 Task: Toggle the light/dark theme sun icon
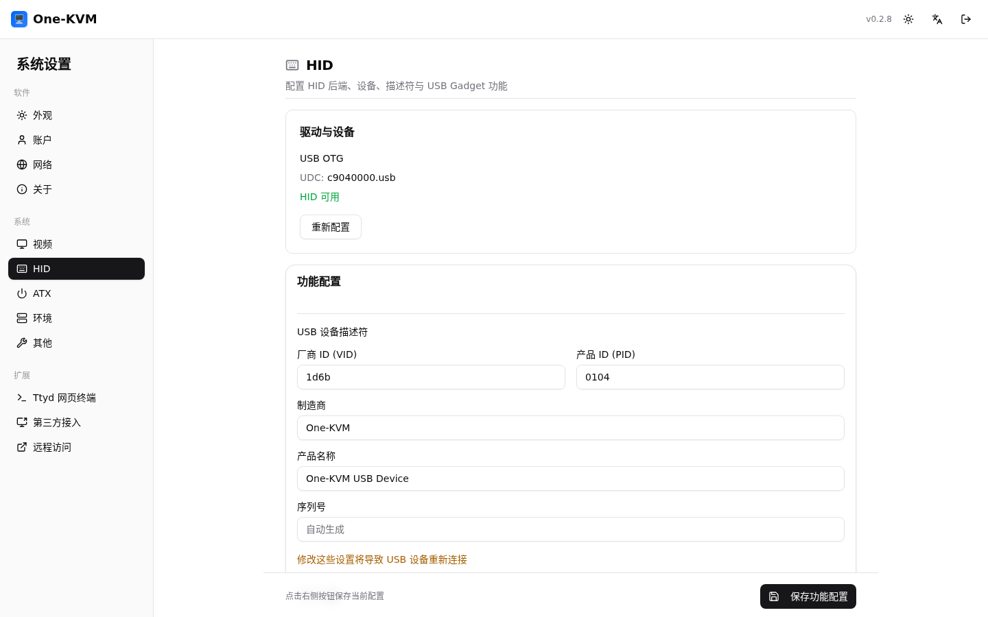[908, 19]
